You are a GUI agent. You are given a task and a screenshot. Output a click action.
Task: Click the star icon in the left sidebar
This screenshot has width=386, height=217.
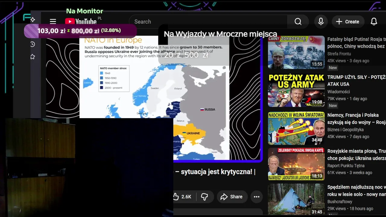33,57
